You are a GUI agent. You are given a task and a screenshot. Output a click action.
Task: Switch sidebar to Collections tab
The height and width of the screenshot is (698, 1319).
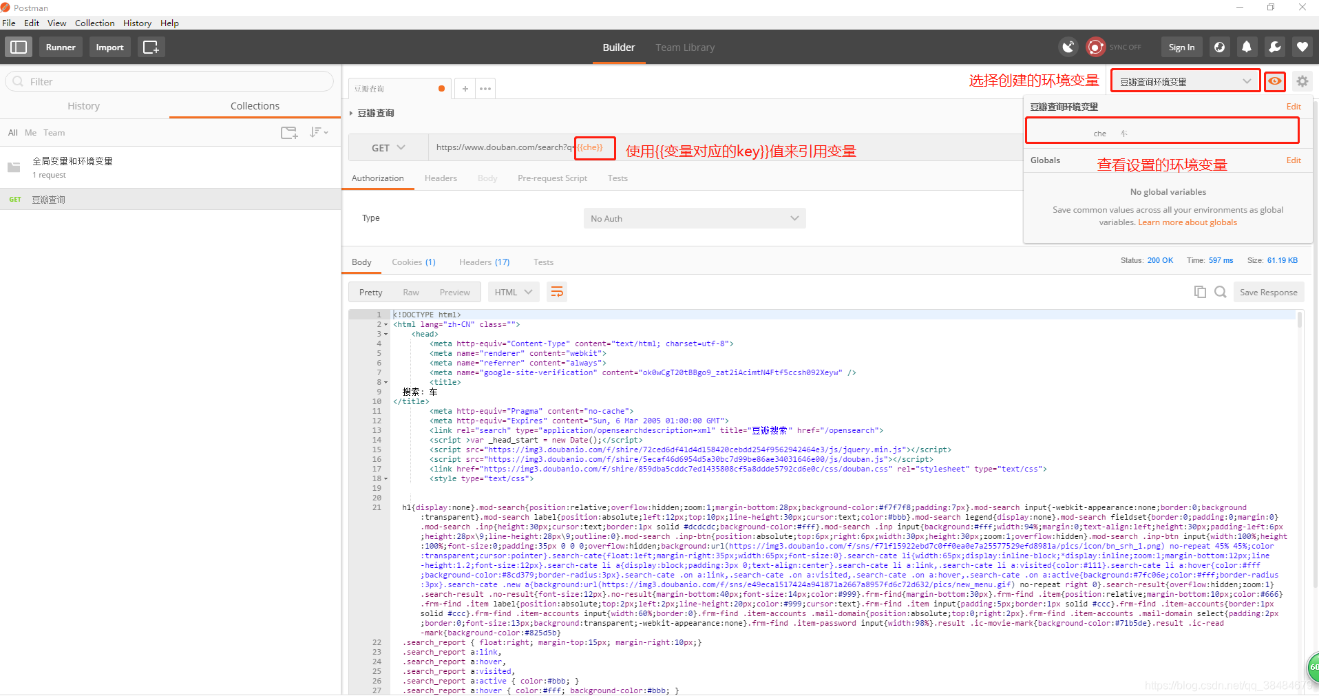click(255, 106)
